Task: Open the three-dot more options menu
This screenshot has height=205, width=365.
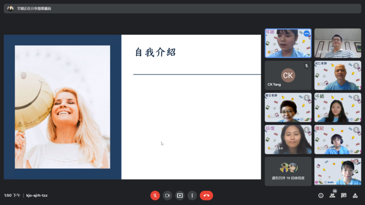Action: pyautogui.click(x=192, y=196)
